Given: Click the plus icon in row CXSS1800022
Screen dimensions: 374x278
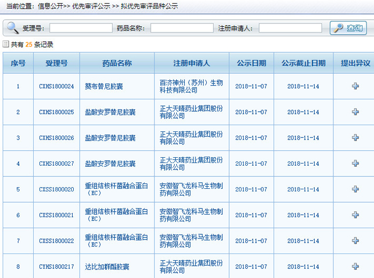Looking at the screenshot, I should tap(355, 241).
